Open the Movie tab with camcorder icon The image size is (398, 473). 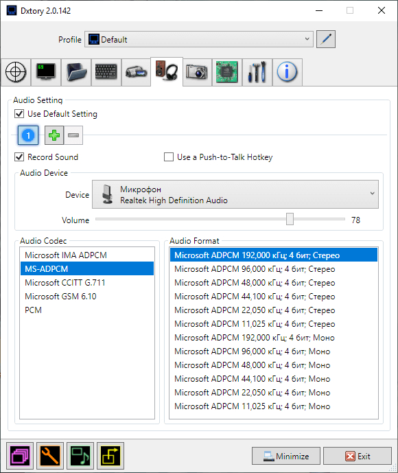[x=136, y=72]
